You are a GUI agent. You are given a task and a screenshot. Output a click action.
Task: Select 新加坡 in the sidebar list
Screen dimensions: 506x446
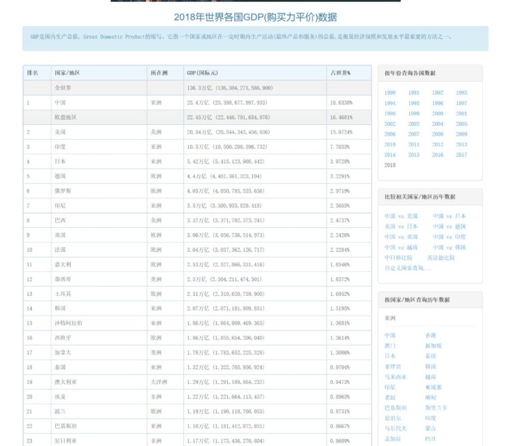[x=433, y=346]
